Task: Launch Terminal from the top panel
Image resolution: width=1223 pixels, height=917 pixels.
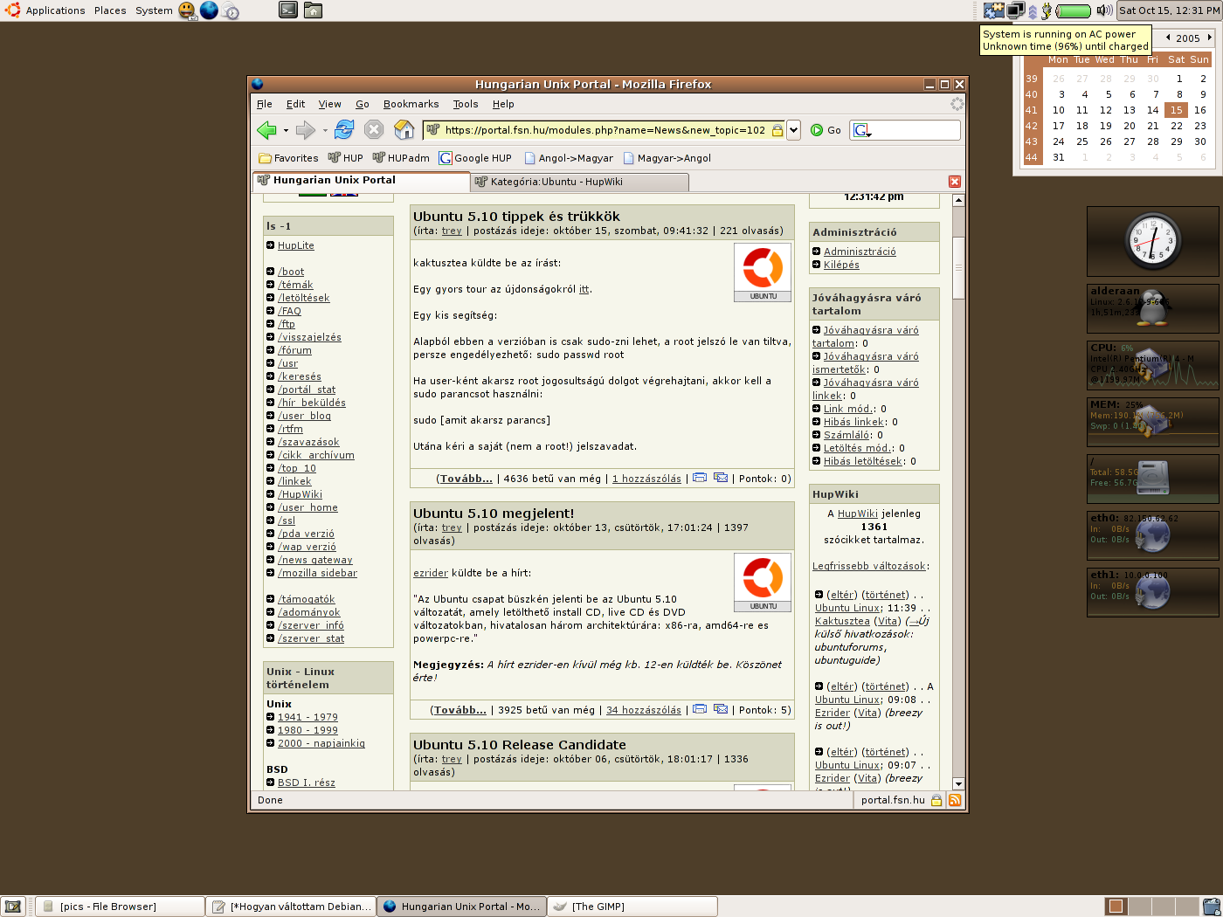Action: click(x=288, y=10)
